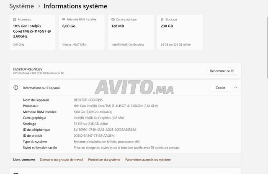
Task: Click Renommer ce PC button
Action: coord(222,71)
